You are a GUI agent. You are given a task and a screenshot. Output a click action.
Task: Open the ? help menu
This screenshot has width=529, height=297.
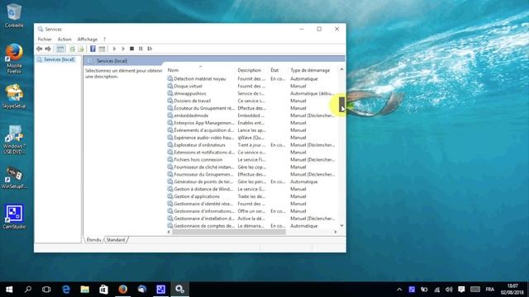point(105,40)
